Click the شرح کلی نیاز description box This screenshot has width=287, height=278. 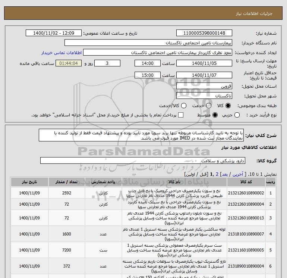click(x=141, y=135)
